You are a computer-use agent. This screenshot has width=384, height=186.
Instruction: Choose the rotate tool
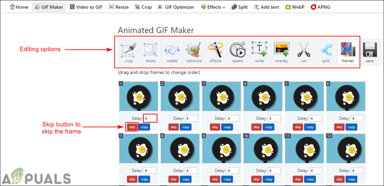click(x=172, y=52)
